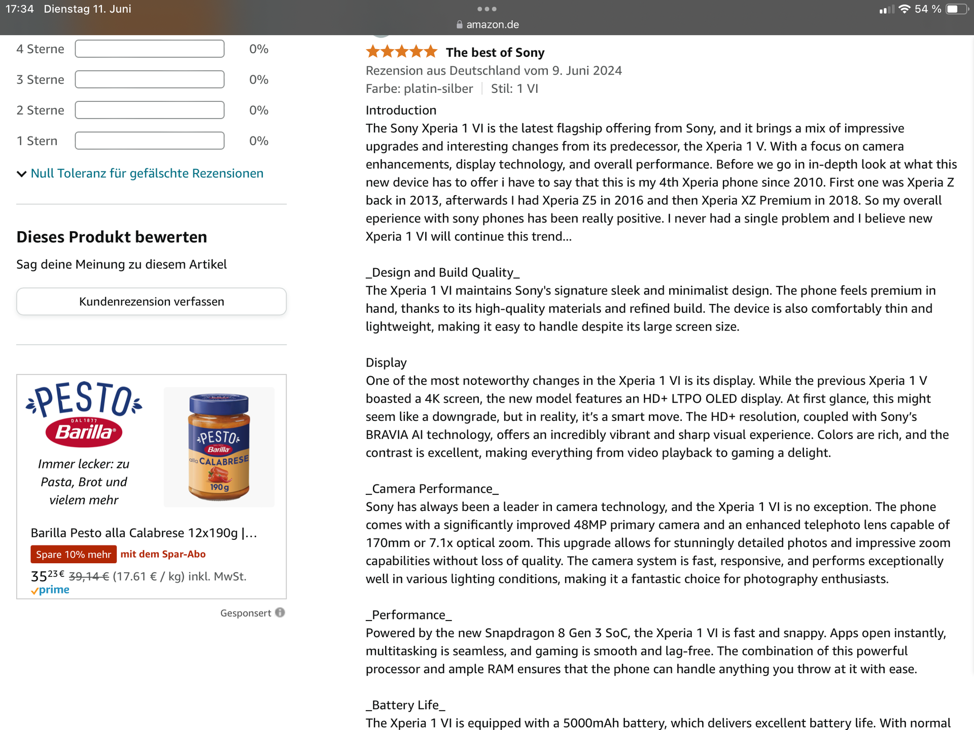The width and height of the screenshot is (974, 730).
Task: Select the 4 Sterne rating bar
Action: [x=149, y=49]
